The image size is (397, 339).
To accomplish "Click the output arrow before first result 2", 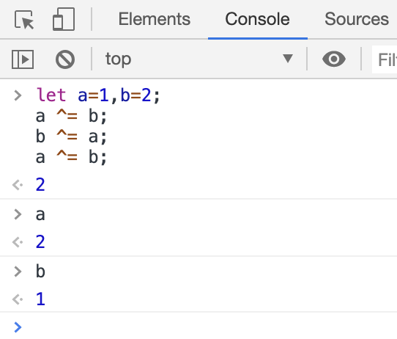I will (18, 185).
